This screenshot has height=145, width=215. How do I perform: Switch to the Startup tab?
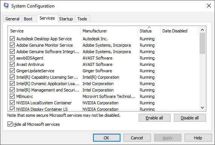pyautogui.click(x=66, y=19)
